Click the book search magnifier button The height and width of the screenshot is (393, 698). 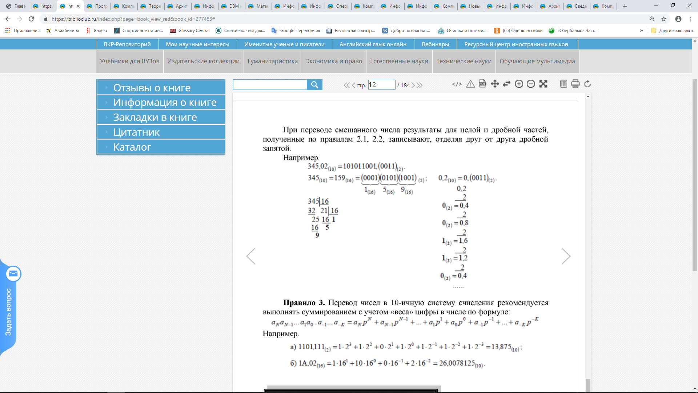coord(314,85)
